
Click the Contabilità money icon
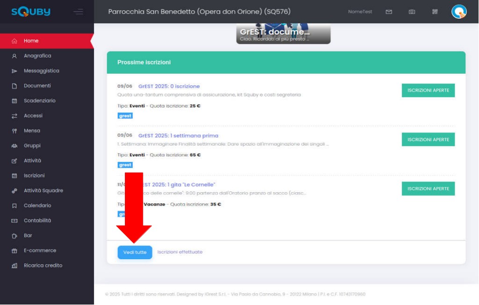click(x=15, y=221)
